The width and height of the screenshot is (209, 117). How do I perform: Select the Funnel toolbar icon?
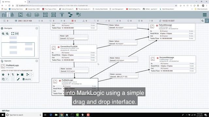pyautogui.click(x=62, y=15)
